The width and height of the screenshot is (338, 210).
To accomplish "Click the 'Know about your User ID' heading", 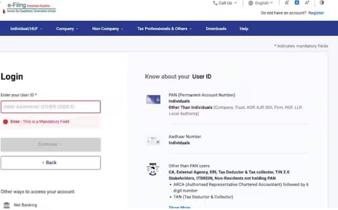I will click(178, 76).
